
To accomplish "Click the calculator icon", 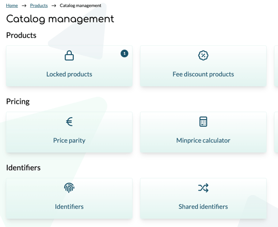I will pyautogui.click(x=203, y=122).
